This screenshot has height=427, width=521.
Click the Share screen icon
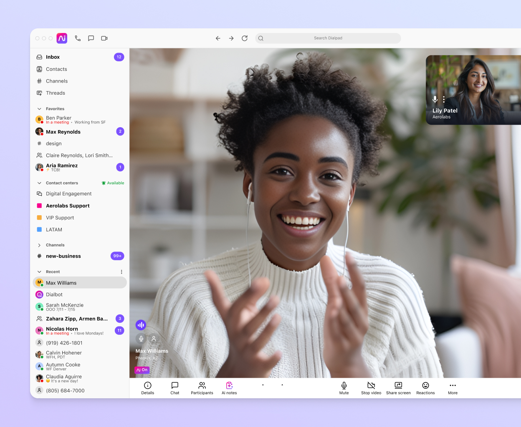click(x=398, y=386)
